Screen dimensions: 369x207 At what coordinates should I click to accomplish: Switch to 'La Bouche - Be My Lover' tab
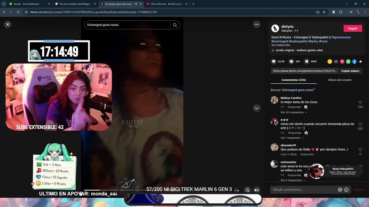pyautogui.click(x=167, y=4)
